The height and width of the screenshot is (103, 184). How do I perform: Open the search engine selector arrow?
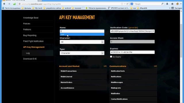134,4
